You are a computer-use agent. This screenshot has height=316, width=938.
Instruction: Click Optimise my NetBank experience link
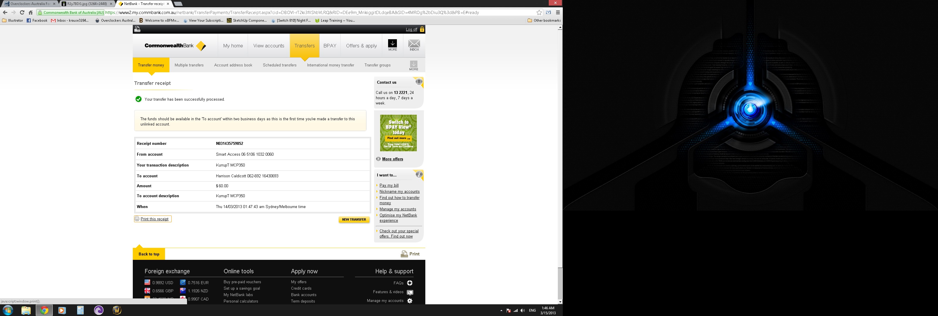tap(398, 218)
